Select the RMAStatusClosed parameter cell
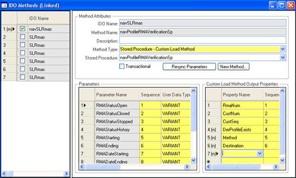The image size is (296, 178). click(117, 113)
